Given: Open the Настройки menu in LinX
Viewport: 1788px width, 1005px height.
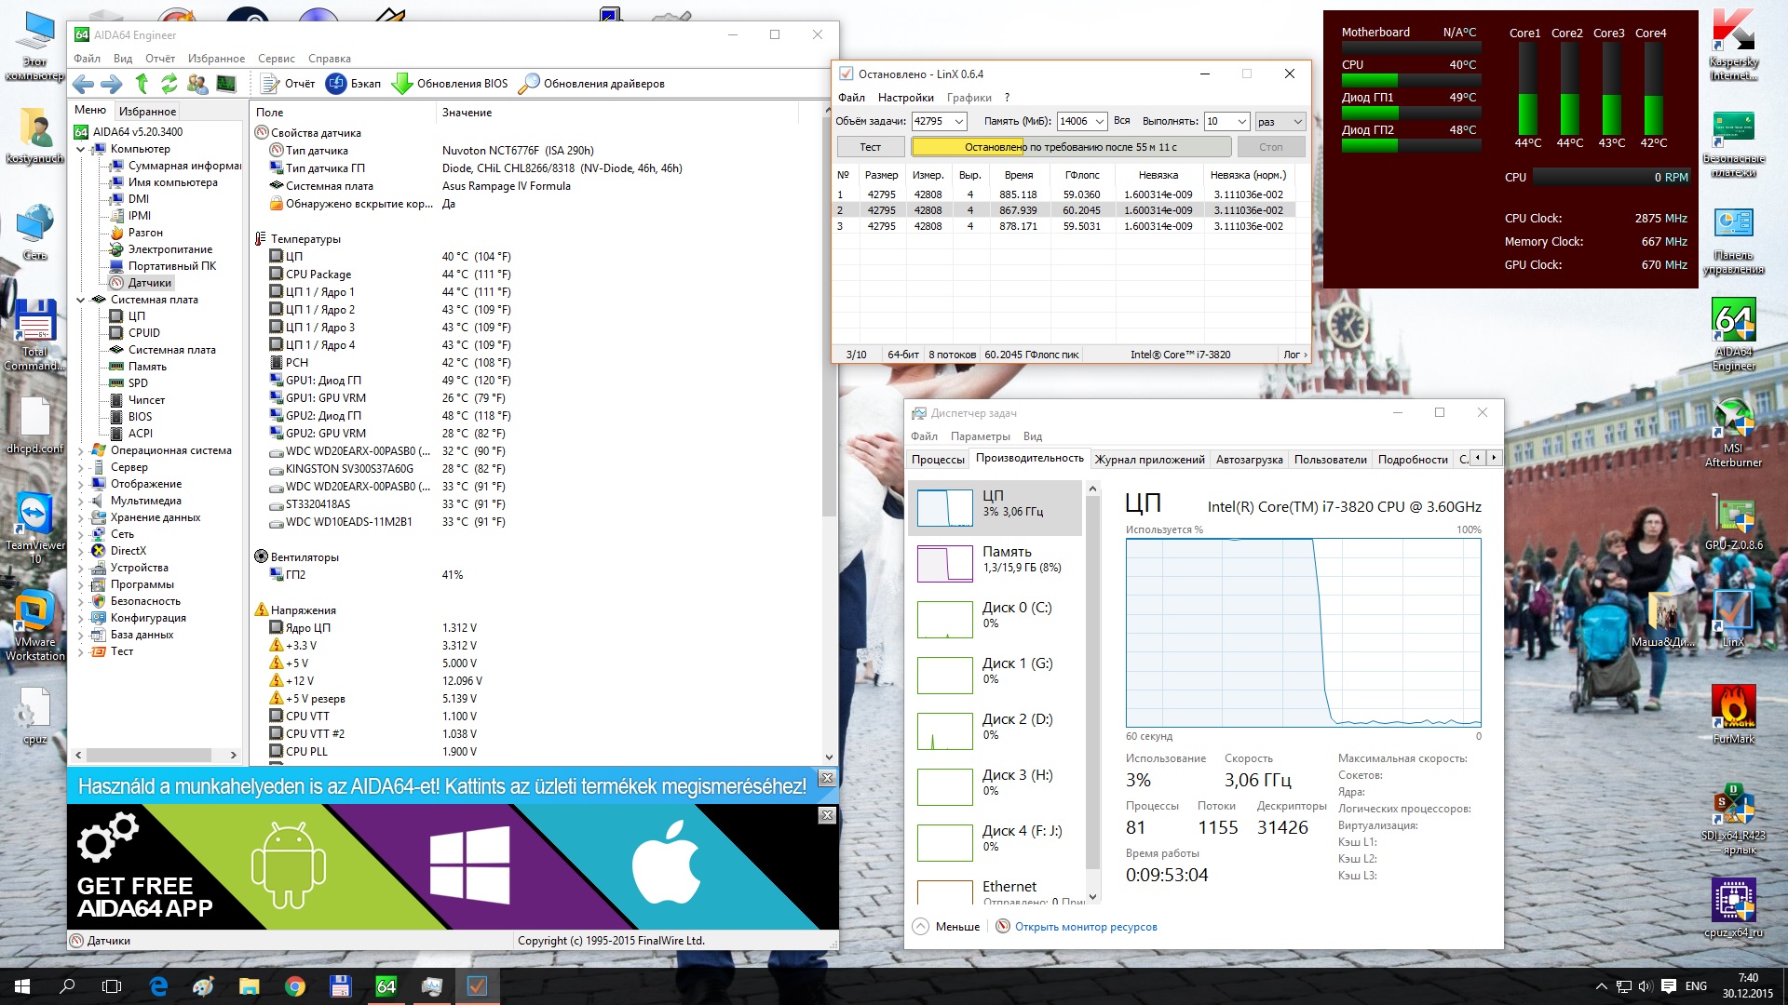Looking at the screenshot, I should (x=905, y=98).
